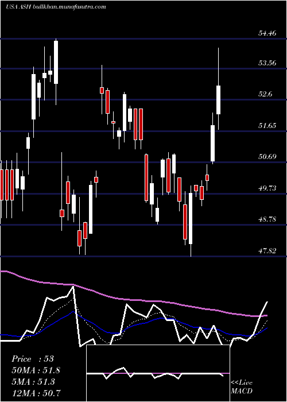Click the USA ASH ticker text
Viewport: 287px width, 402px height.
(19, 7)
